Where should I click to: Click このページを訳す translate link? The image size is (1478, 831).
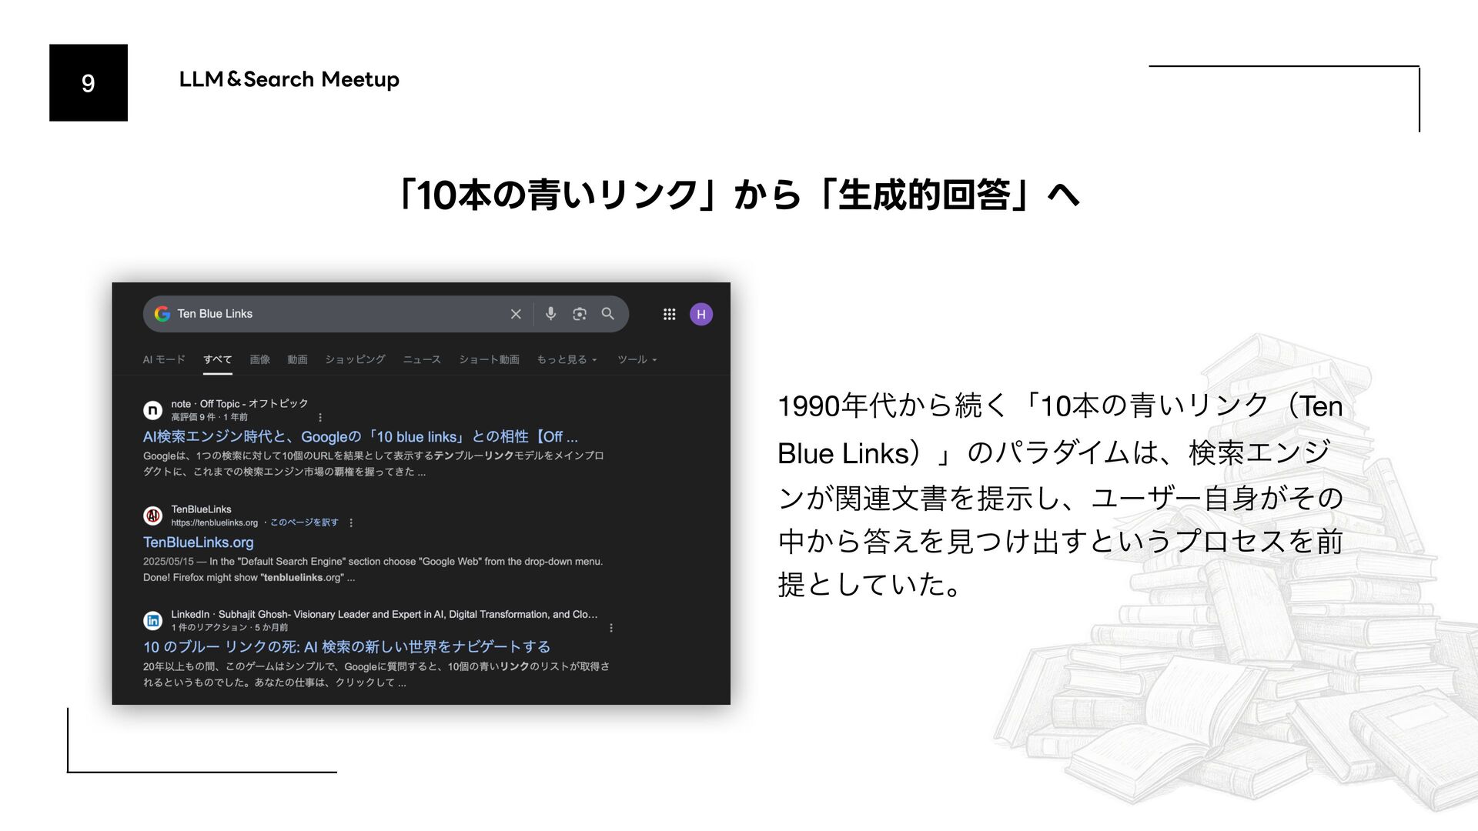pyautogui.click(x=303, y=522)
